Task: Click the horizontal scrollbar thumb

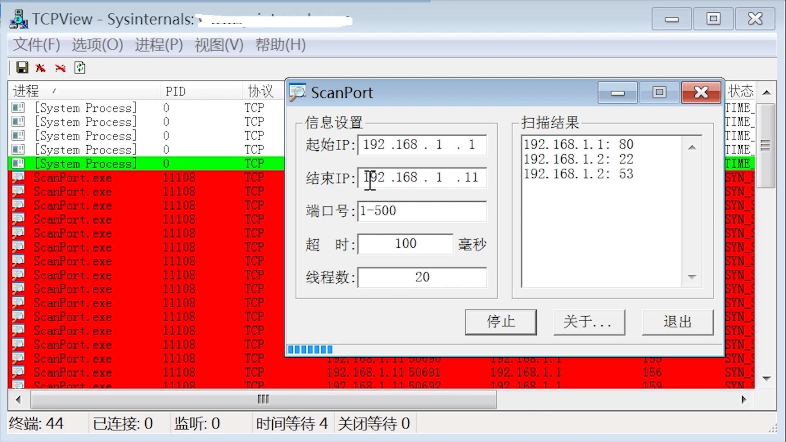Action: (264, 399)
